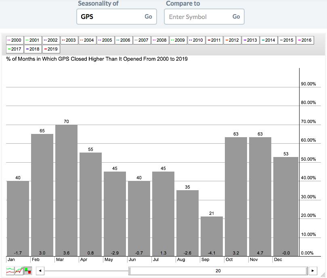The height and width of the screenshot is (278, 327).
Task: Toggle the 2010 year legend
Action: (x=196, y=40)
